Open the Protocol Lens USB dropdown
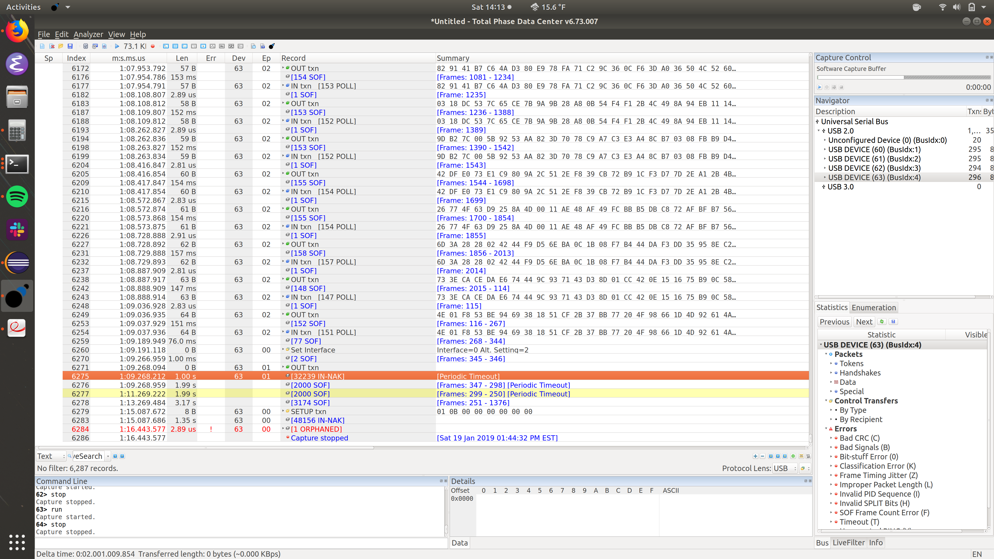This screenshot has width=994, height=559. pos(785,468)
